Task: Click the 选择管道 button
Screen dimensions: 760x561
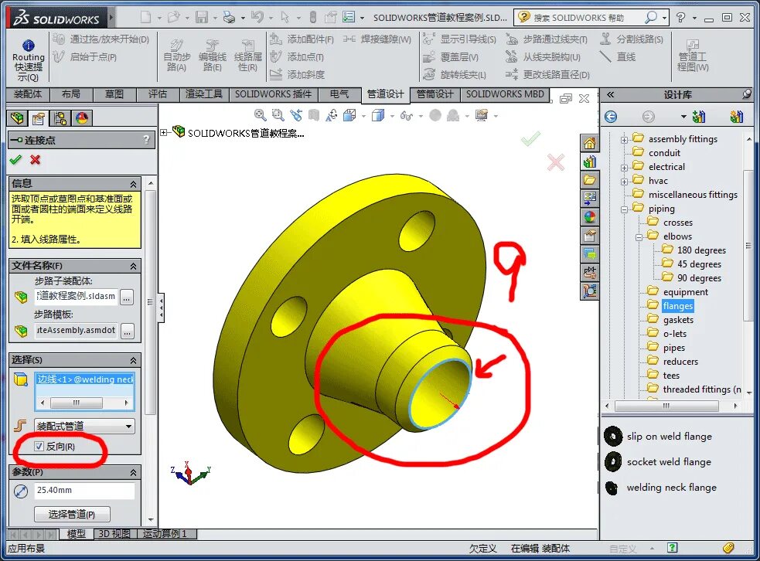Action: coord(72,514)
